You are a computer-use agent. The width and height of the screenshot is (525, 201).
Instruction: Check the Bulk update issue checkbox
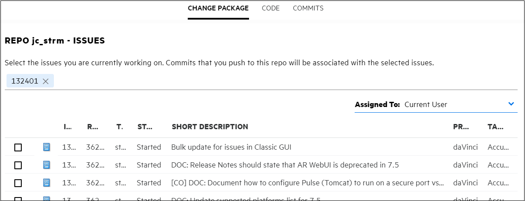[18, 147]
